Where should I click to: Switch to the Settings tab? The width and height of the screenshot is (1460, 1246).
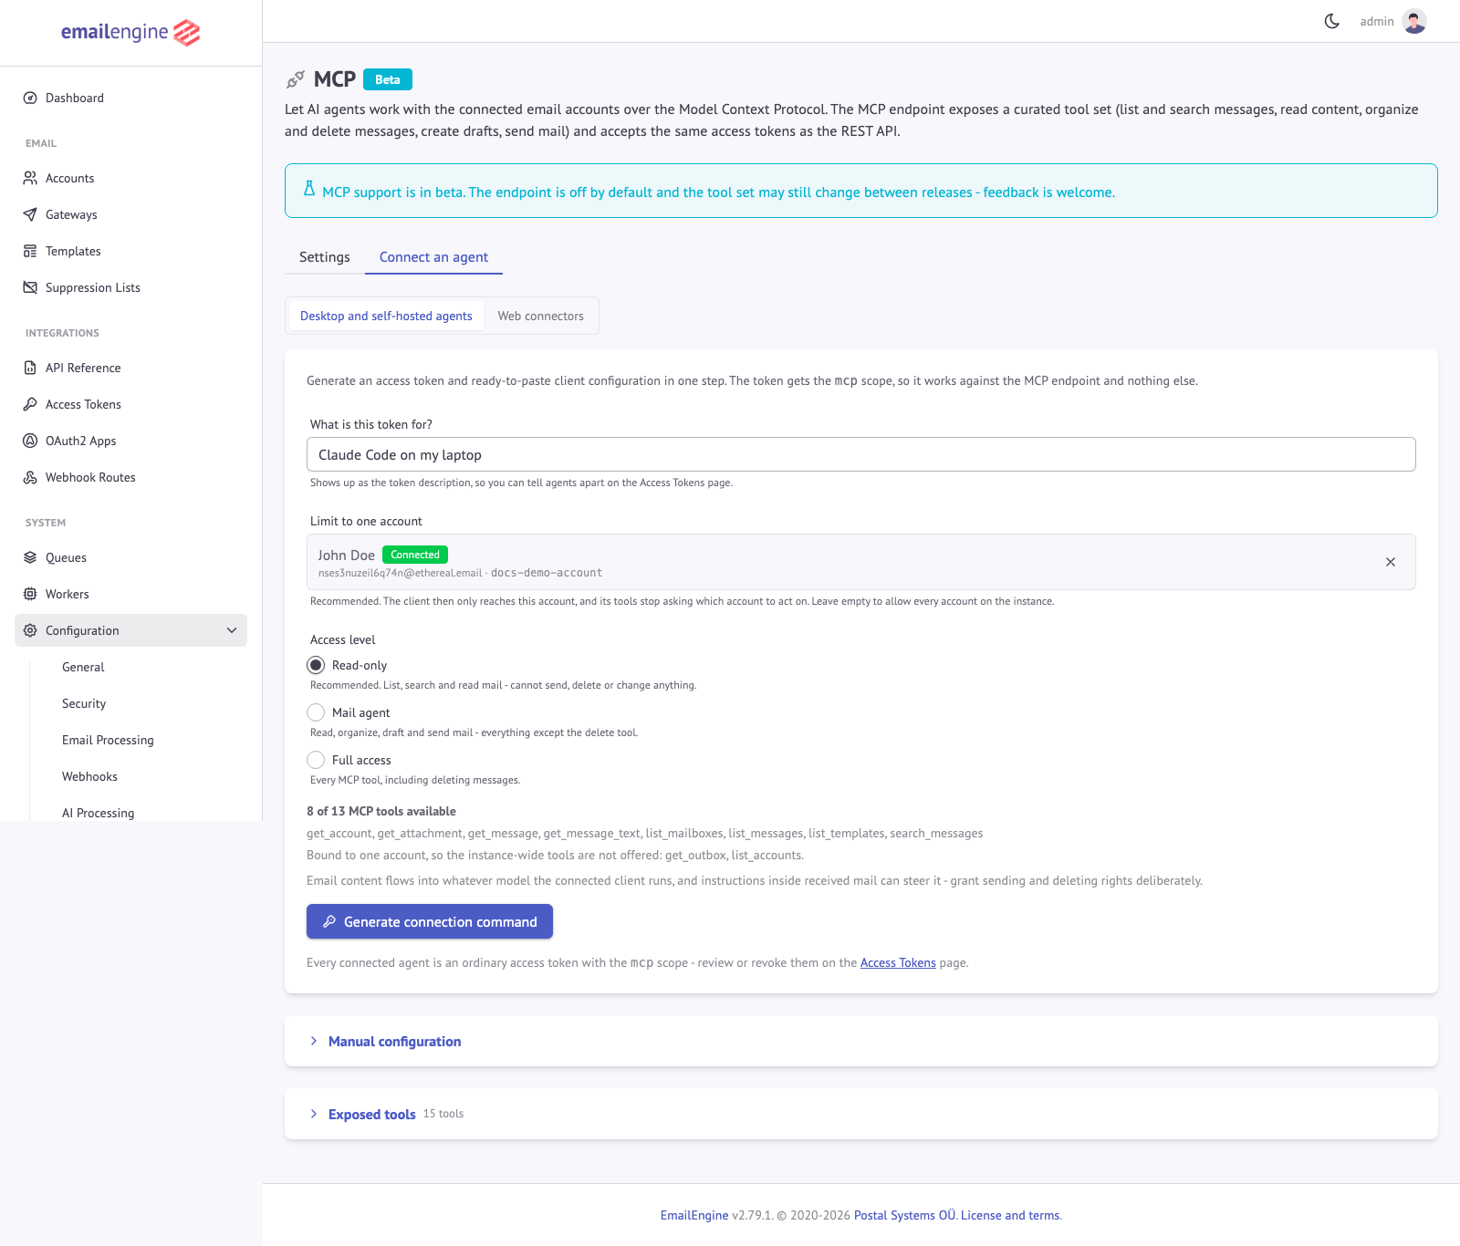pyautogui.click(x=325, y=257)
